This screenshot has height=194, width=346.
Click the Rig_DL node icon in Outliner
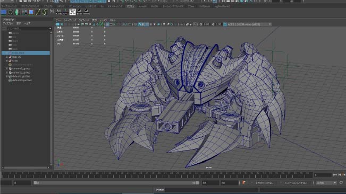tap(10, 57)
